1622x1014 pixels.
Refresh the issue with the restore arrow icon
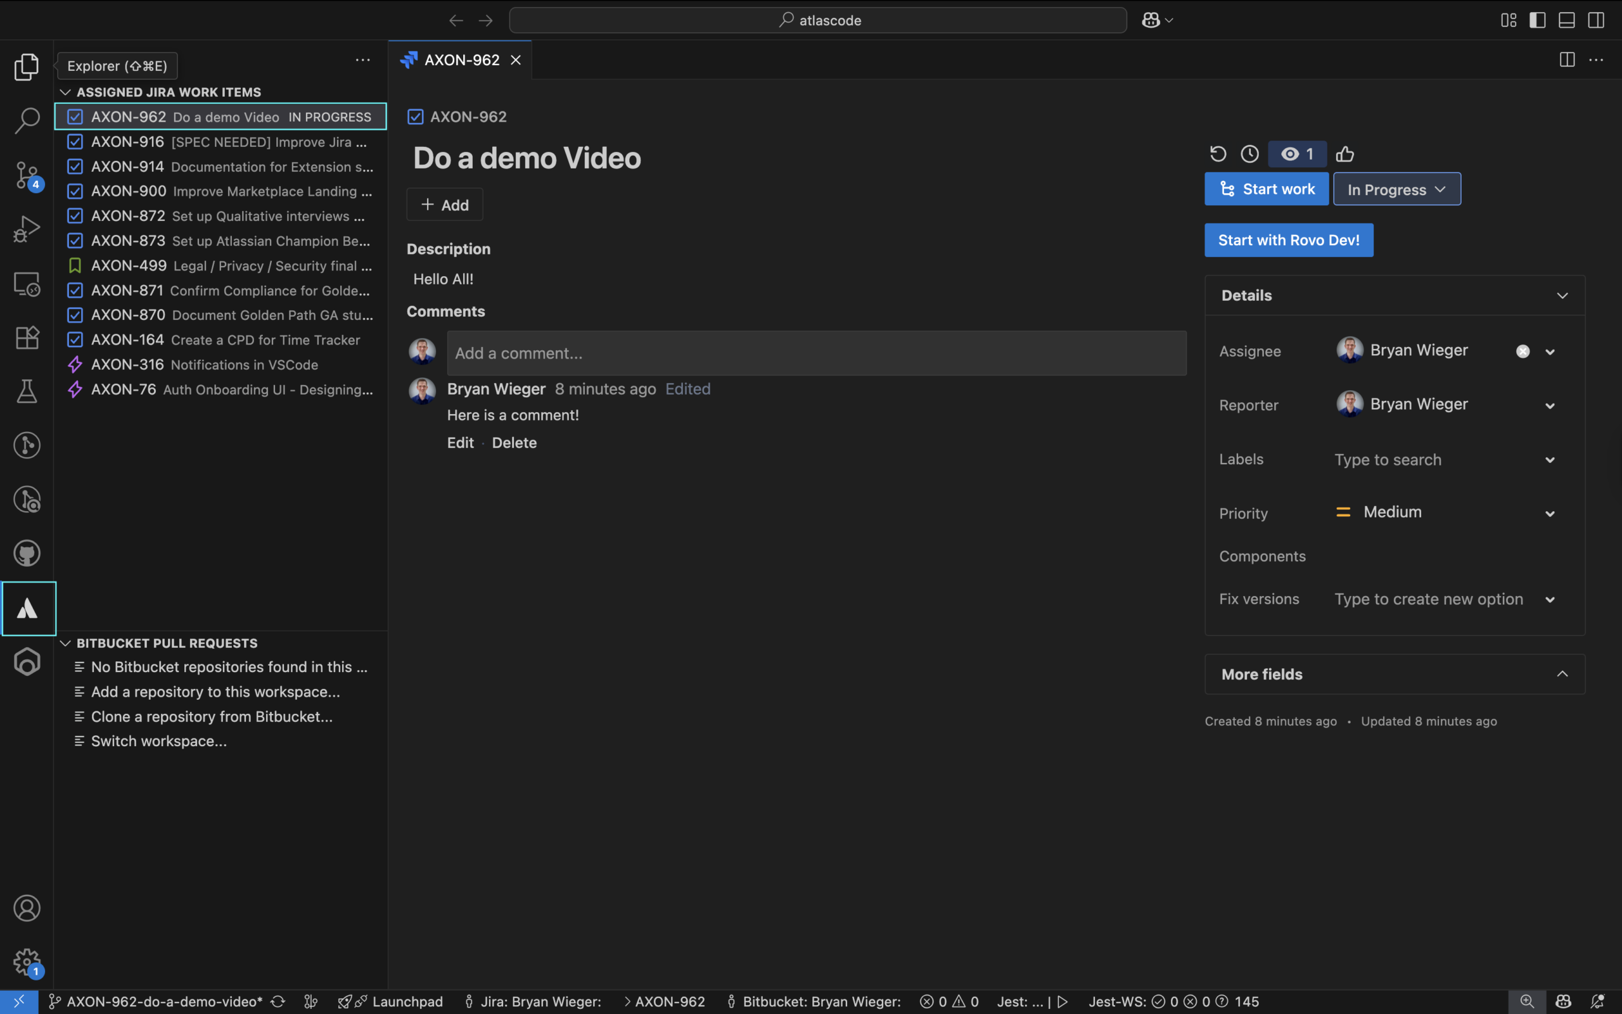click(x=1217, y=153)
